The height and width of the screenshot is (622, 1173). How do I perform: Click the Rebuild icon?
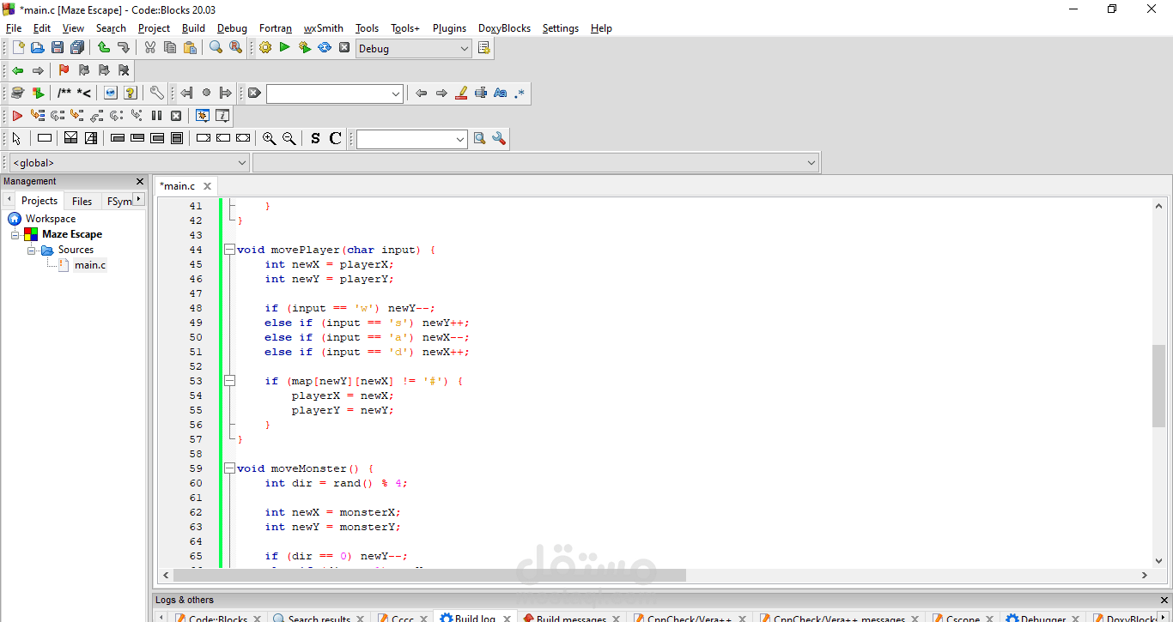(x=325, y=48)
